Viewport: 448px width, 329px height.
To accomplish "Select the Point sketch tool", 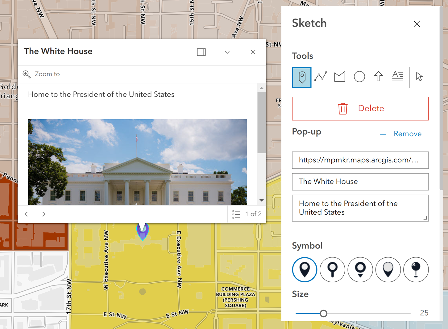I will 301,77.
